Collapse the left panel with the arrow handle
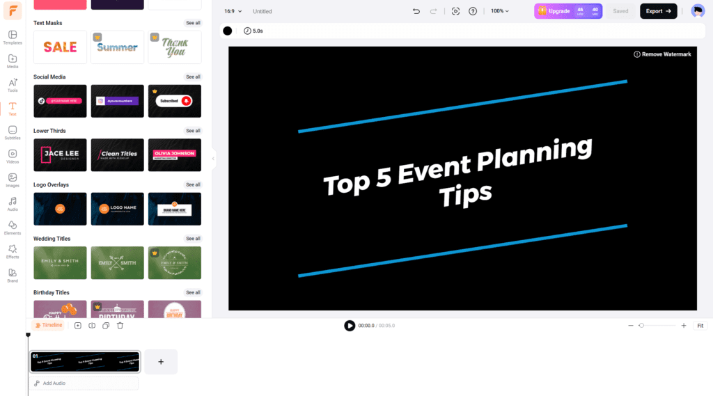 (213, 159)
